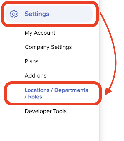Go to Company Settings
The height and width of the screenshot is (141, 124).
coord(48,47)
